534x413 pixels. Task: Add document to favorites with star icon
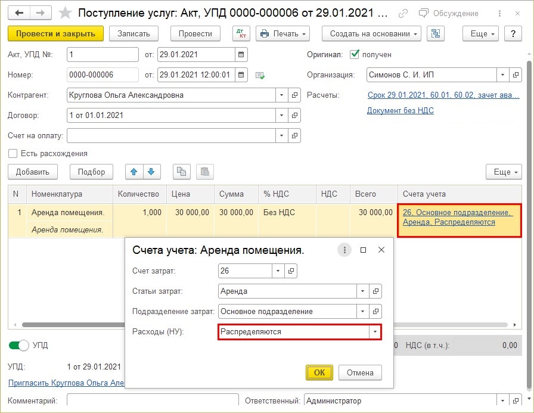coord(65,13)
